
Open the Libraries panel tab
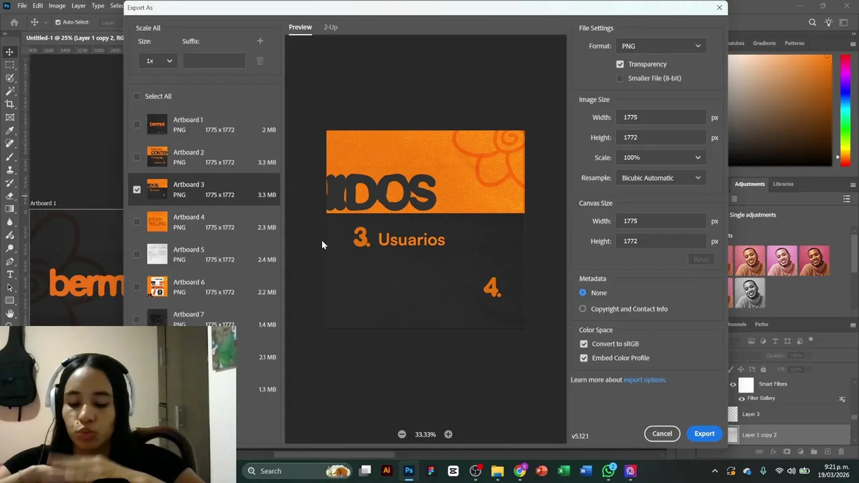coord(783,184)
